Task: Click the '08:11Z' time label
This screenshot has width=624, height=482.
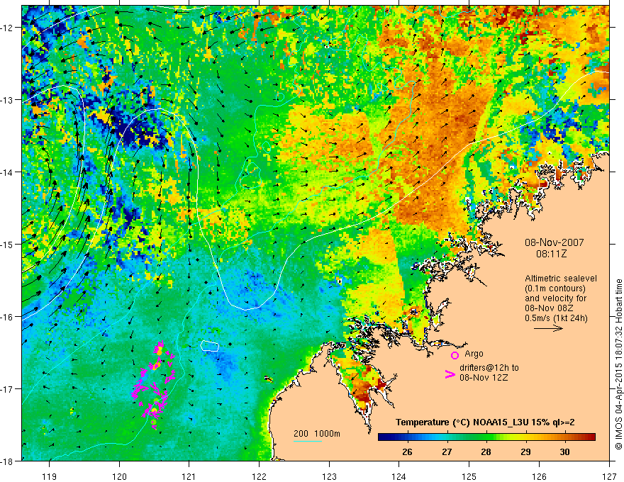Action: click(x=551, y=253)
